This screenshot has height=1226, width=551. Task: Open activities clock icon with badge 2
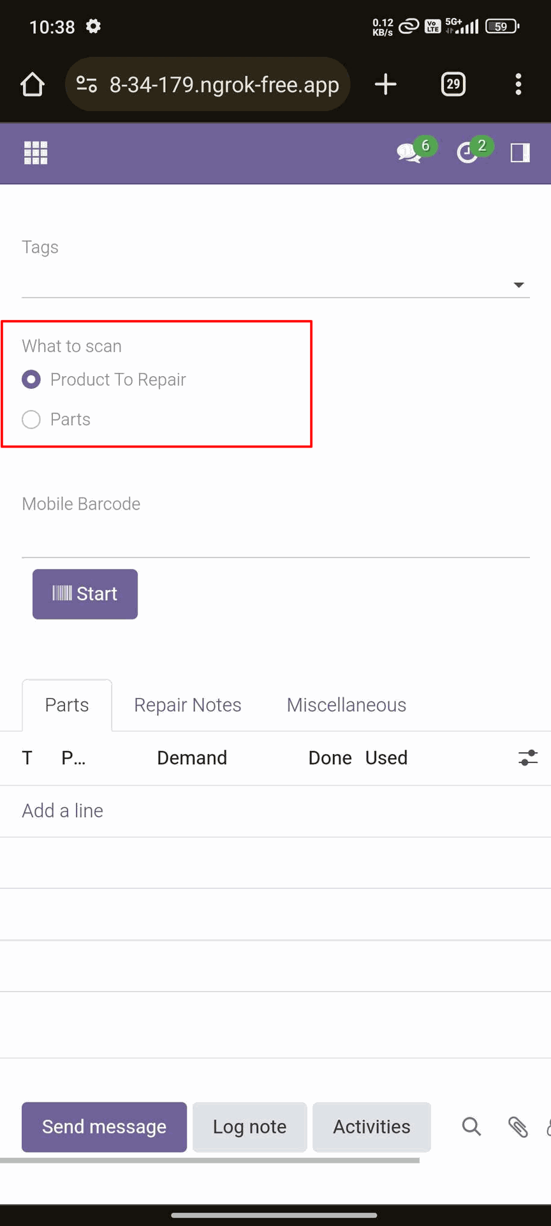[468, 153]
